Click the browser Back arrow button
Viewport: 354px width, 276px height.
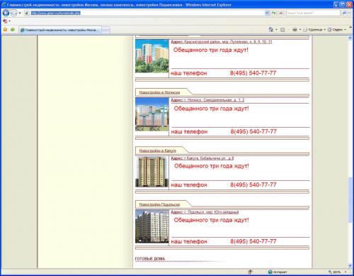click(x=6, y=13)
